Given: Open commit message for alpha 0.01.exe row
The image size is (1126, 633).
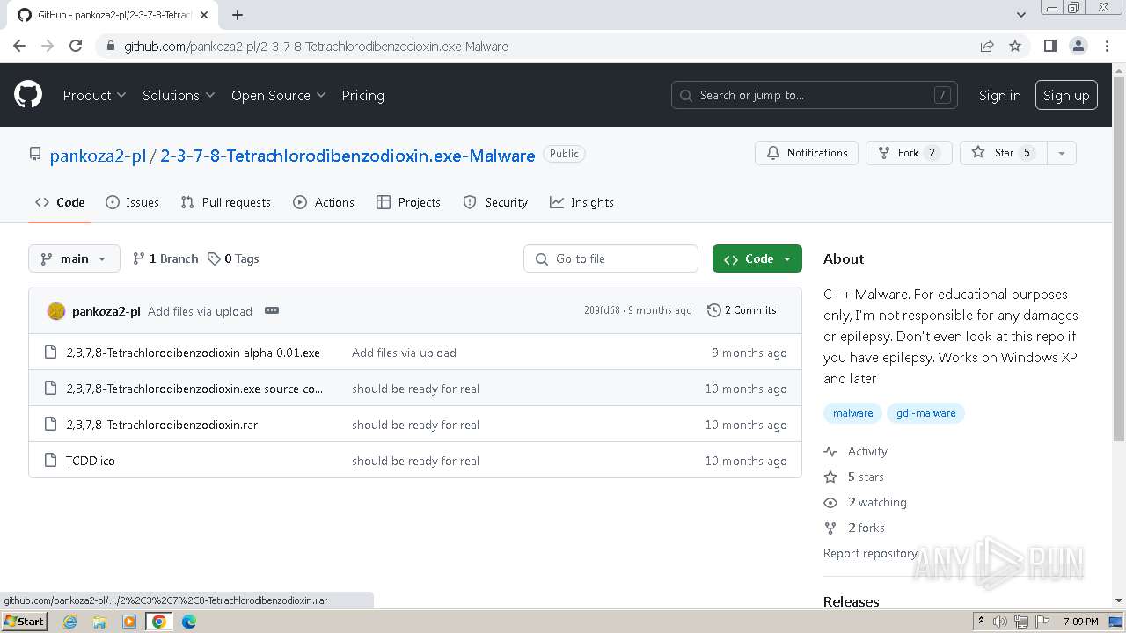Looking at the screenshot, I should (404, 353).
